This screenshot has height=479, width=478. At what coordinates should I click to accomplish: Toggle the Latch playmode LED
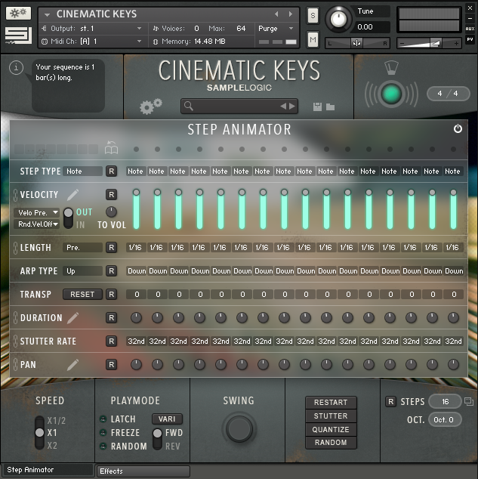(103, 419)
